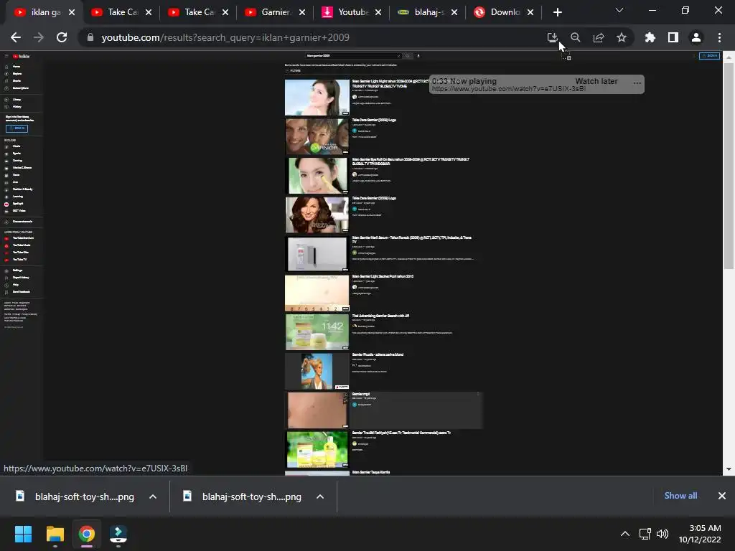Click the address bar URL
735x551 pixels.
coord(225,37)
